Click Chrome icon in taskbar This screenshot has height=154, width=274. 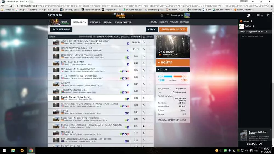point(31,150)
